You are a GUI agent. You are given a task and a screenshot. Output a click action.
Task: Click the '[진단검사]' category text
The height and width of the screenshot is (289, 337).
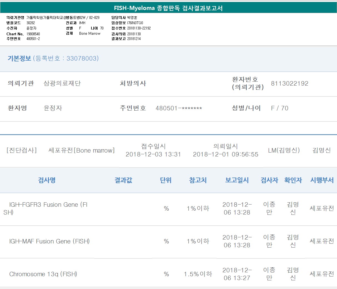(22, 150)
